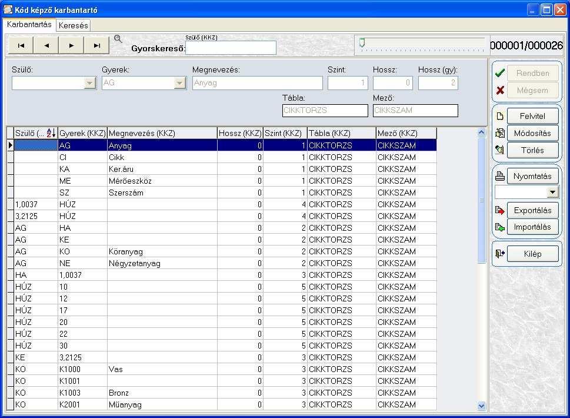Click the Mező field containing CIKKSZAM

click(x=415, y=111)
